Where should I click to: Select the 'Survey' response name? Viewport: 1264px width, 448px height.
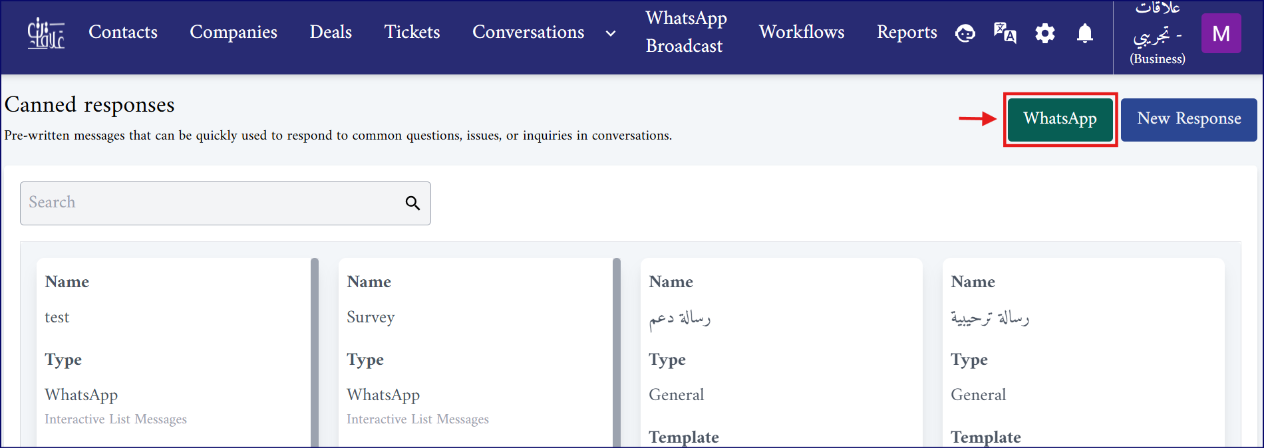[371, 317]
